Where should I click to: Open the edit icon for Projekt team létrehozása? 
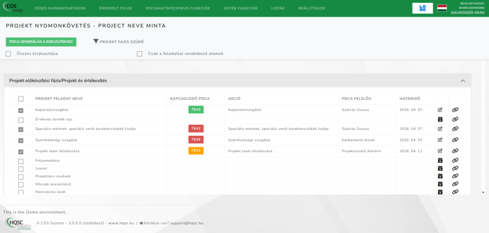click(x=440, y=151)
